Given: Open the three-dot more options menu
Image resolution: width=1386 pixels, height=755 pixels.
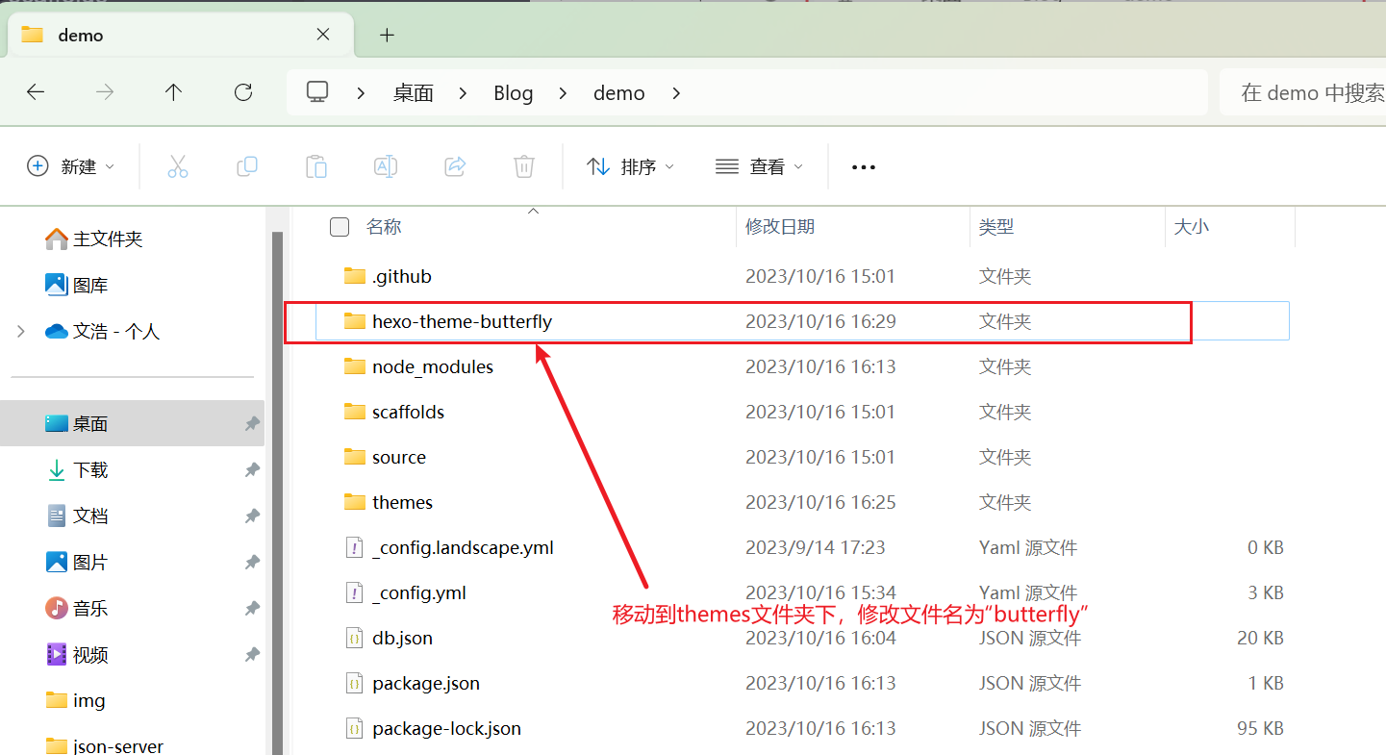Looking at the screenshot, I should click(x=864, y=167).
